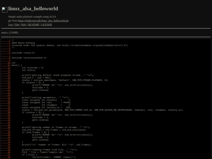Jump to line number 1
This screenshot has width=212, height=159.
point(6,40)
